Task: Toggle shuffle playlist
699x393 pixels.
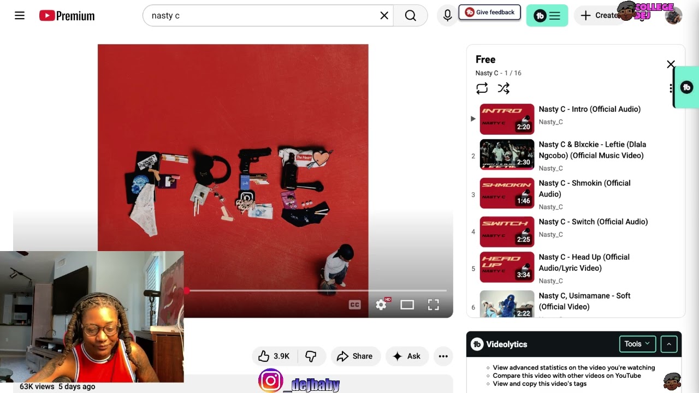Action: (503, 88)
